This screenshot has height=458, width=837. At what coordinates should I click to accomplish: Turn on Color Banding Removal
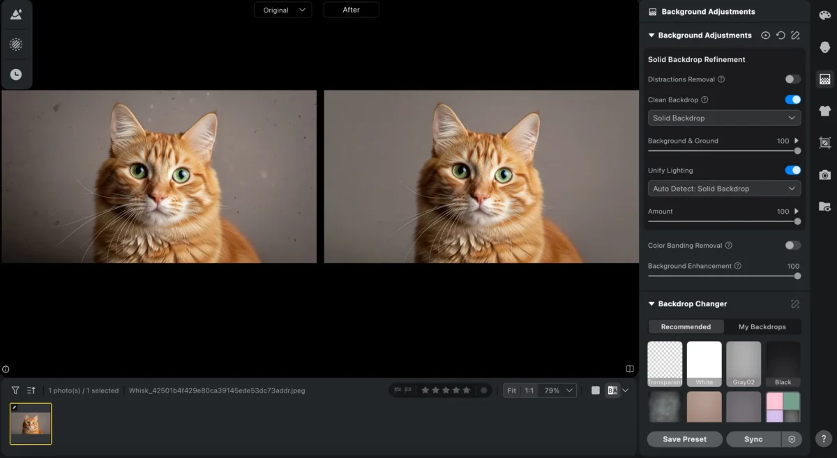792,245
